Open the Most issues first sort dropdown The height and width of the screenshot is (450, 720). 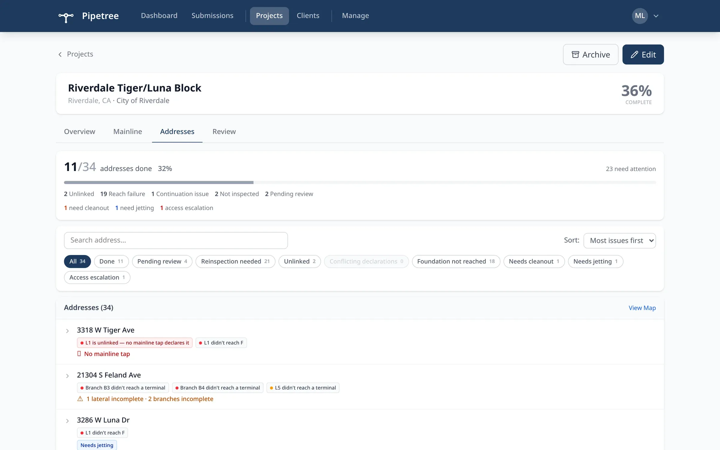click(x=619, y=241)
